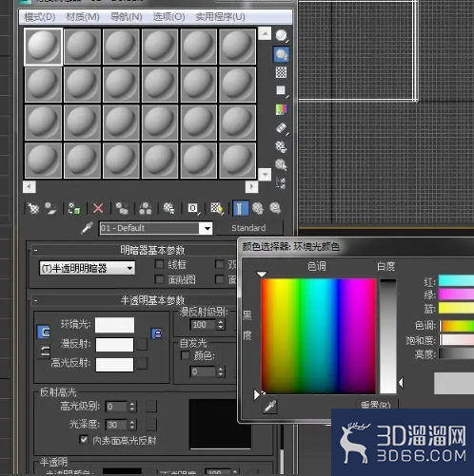Click the 漫反射 color swatch
This screenshot has height=476, width=474.
pyautogui.click(x=114, y=345)
